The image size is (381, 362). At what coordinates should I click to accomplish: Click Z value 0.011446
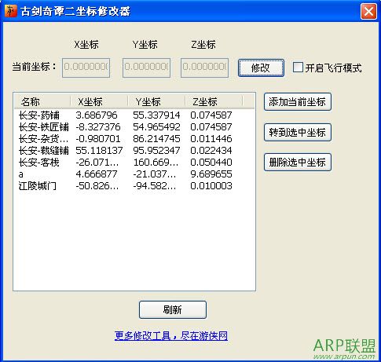coord(211,139)
